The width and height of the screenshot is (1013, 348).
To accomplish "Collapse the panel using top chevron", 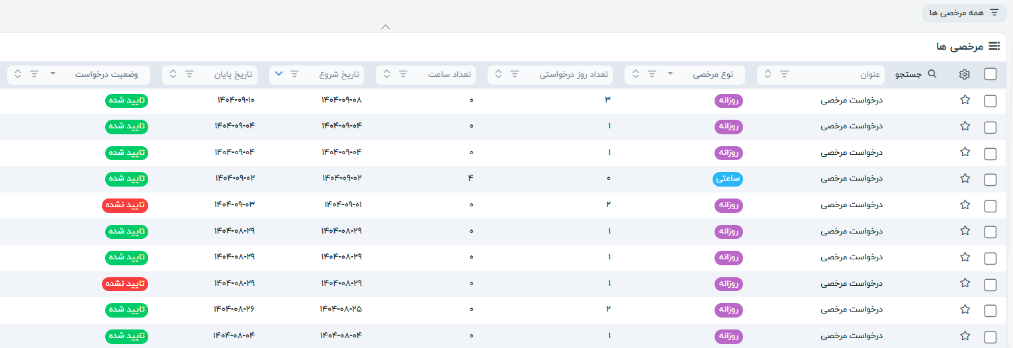I will pos(386,27).
